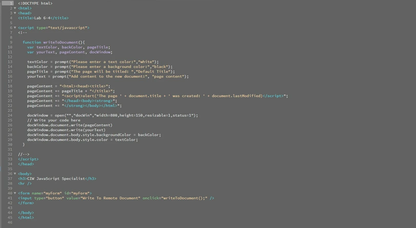The height and width of the screenshot is (228, 416).
Task: Click the title text 'Lab 6-4'
Action: 42,18
